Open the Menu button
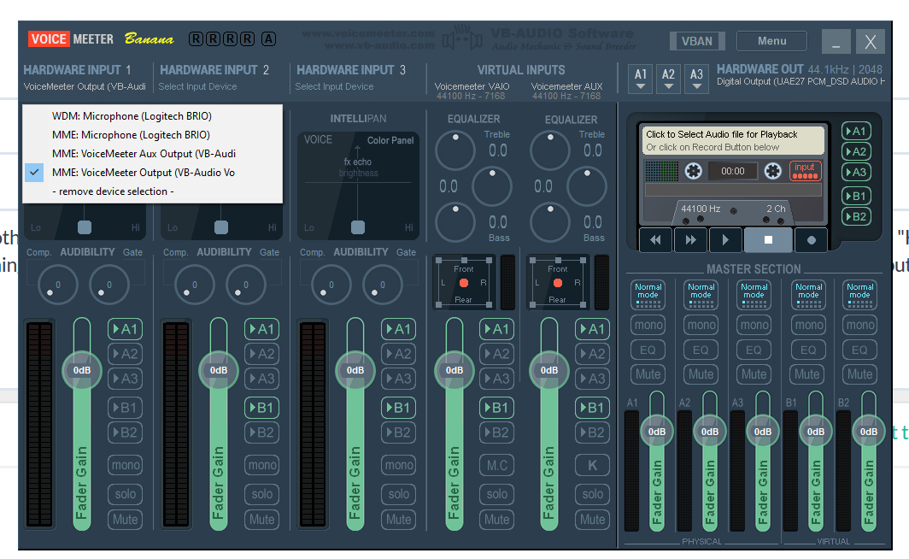 [771, 41]
